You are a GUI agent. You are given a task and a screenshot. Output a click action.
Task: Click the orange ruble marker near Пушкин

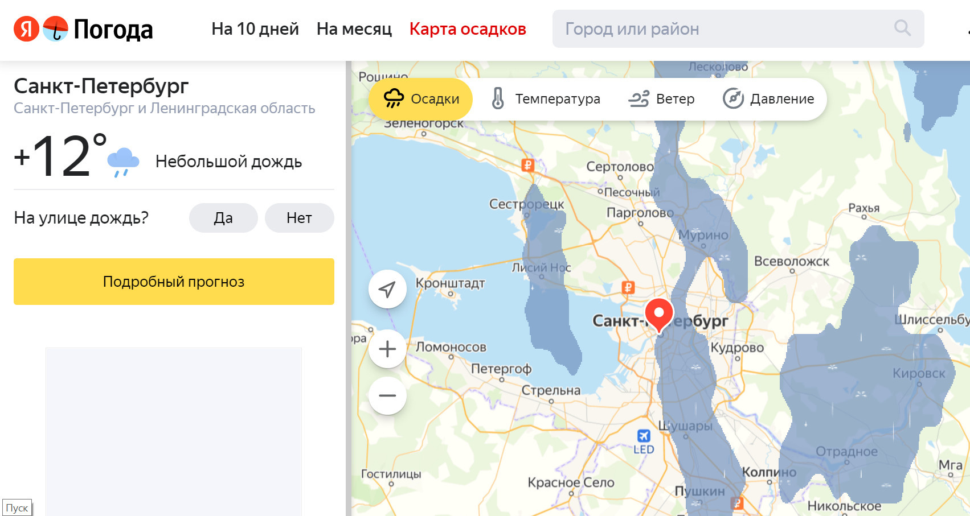click(x=737, y=503)
